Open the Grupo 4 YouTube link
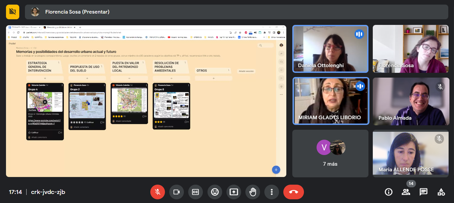Viewport: 454px width, 203px height. (44, 122)
